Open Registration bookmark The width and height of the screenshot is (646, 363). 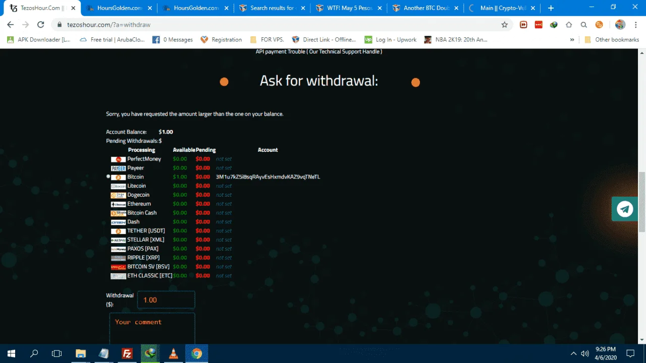coord(221,40)
